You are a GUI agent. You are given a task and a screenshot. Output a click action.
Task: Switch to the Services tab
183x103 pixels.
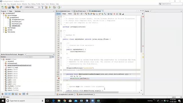coord(18,11)
